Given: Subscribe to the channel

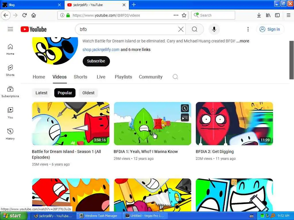Looking at the screenshot, I should pyautogui.click(x=96, y=61).
